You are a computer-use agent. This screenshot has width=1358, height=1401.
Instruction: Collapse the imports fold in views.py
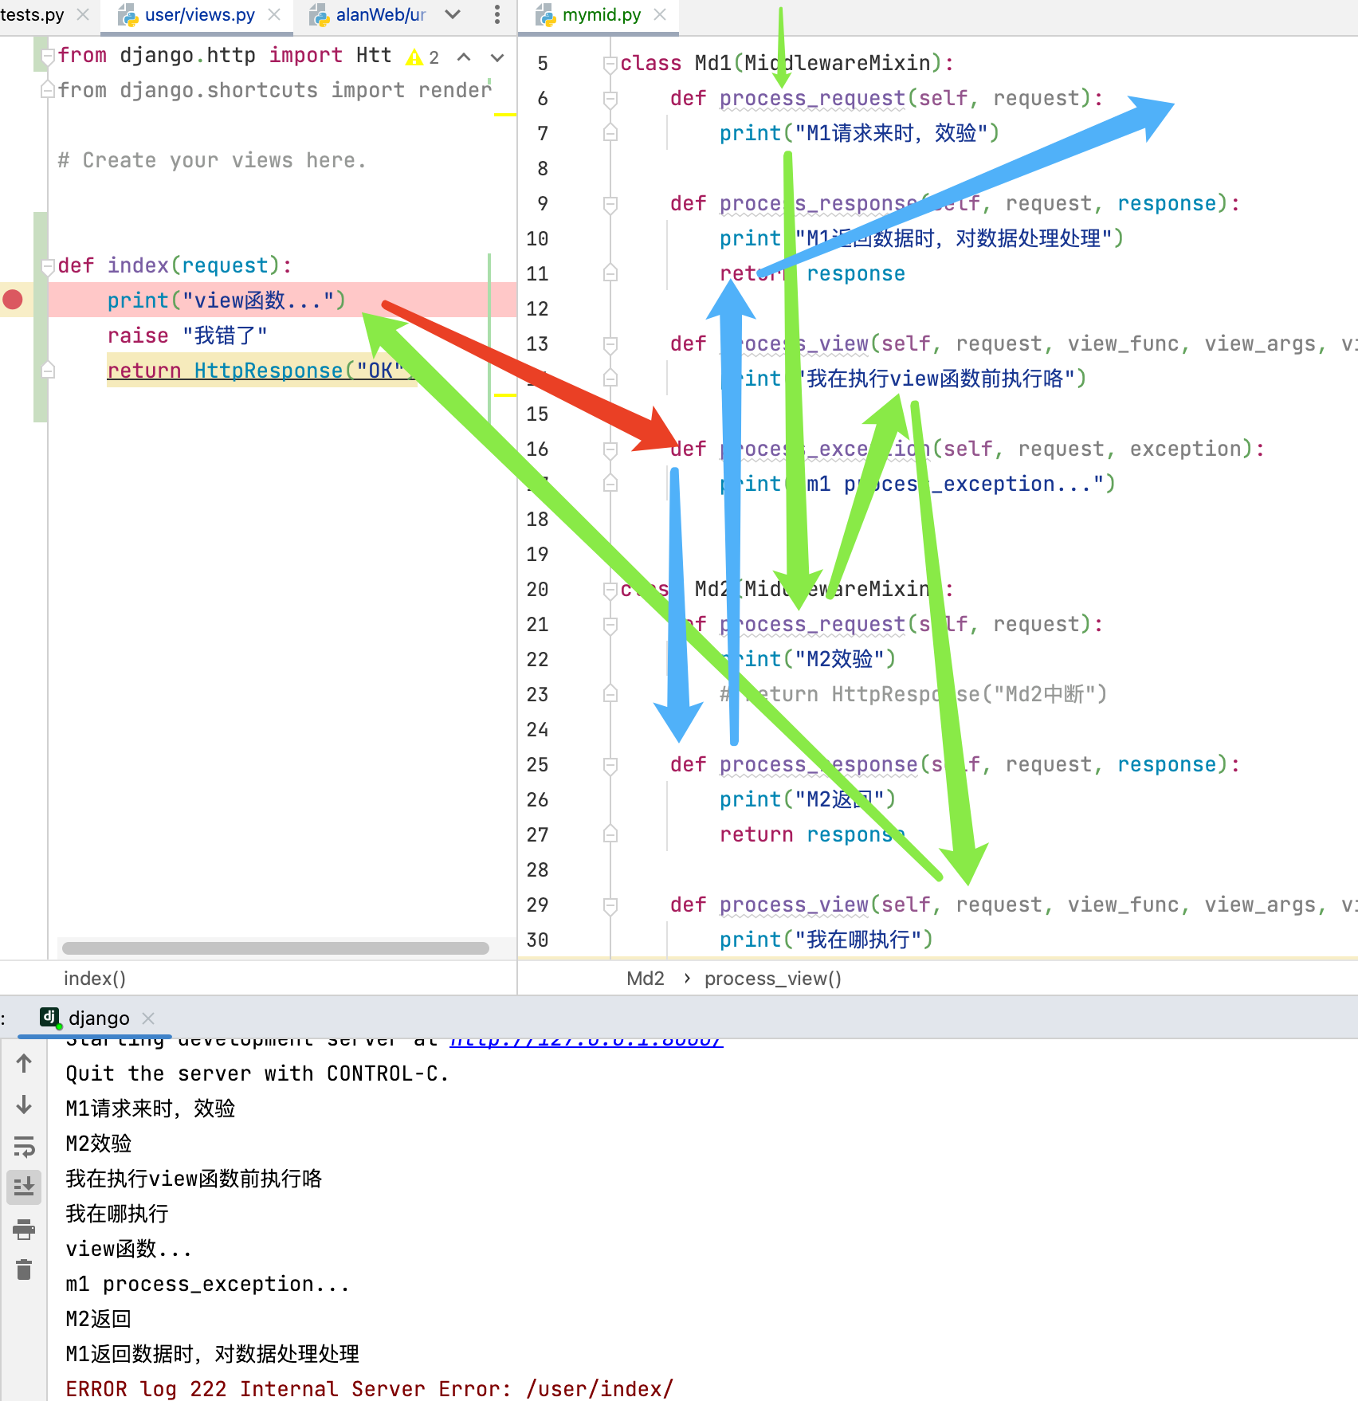click(x=48, y=56)
